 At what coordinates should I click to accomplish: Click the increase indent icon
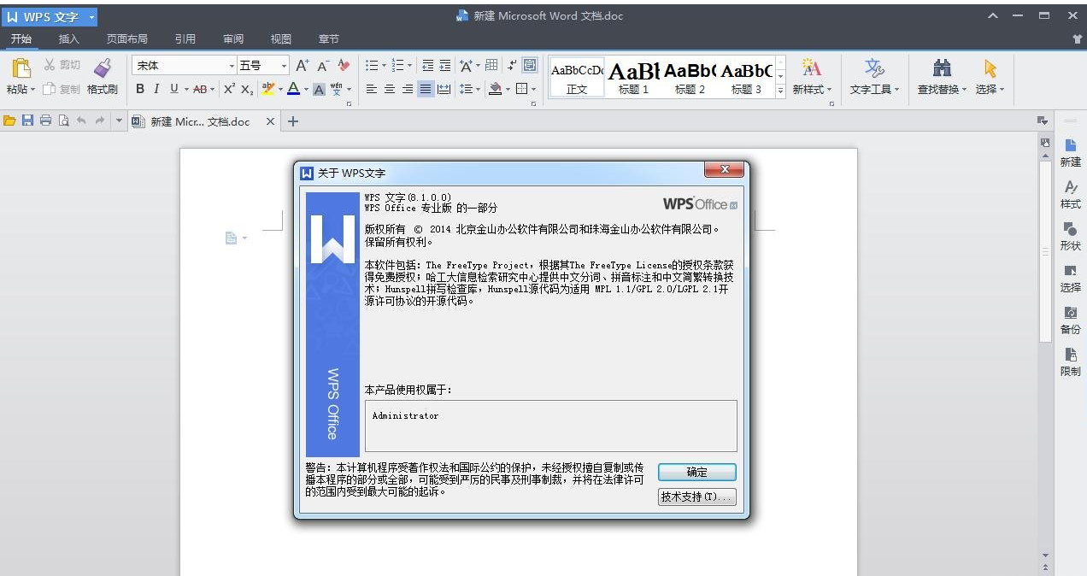point(445,65)
